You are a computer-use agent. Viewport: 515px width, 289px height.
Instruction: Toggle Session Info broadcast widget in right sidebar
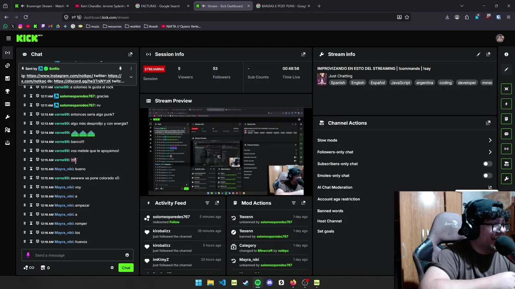(507, 149)
